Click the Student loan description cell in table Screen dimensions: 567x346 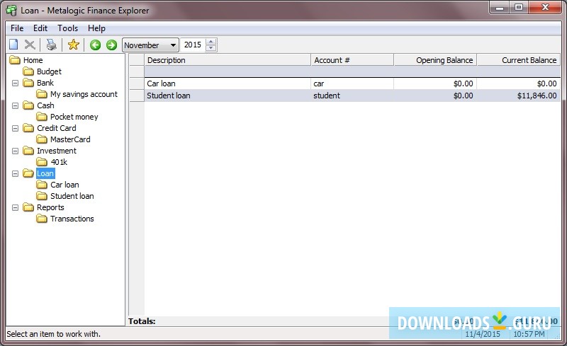click(x=228, y=96)
